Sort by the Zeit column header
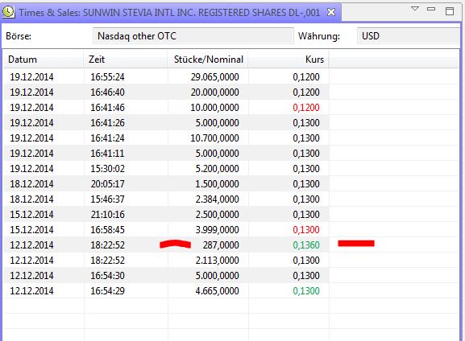This screenshot has height=341, width=465. click(126, 60)
